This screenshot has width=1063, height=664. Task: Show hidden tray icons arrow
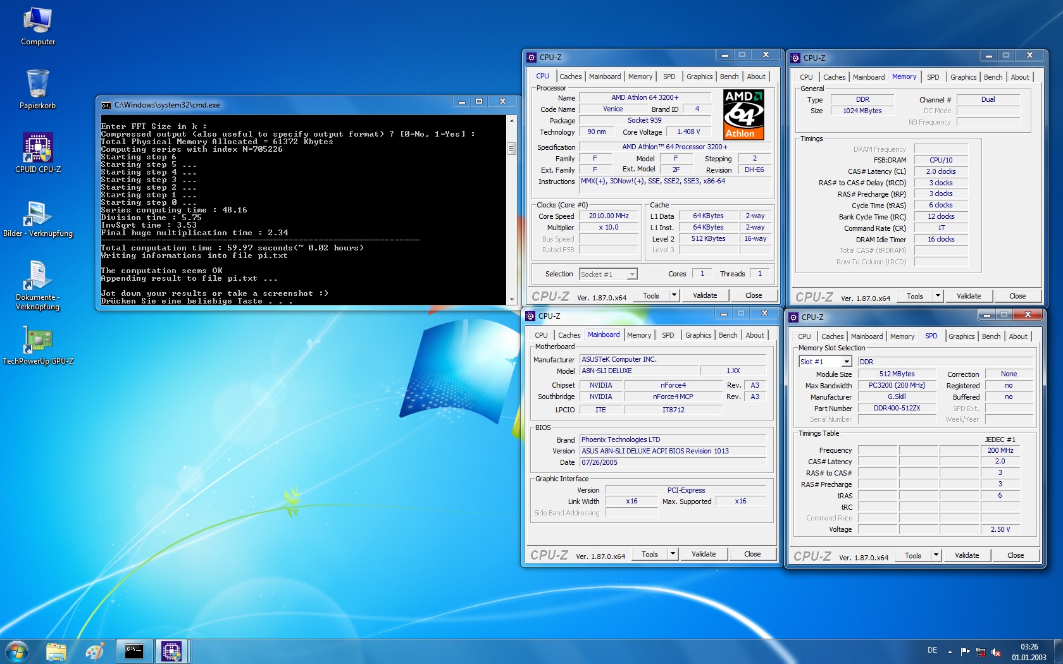950,651
